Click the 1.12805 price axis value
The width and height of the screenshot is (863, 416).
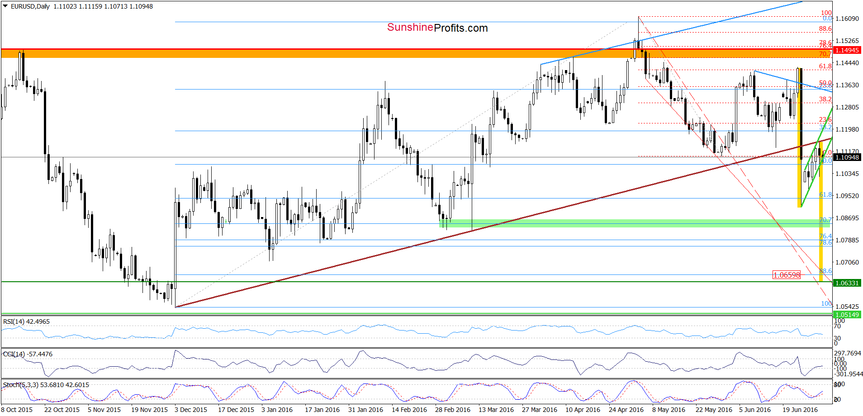[x=847, y=107]
